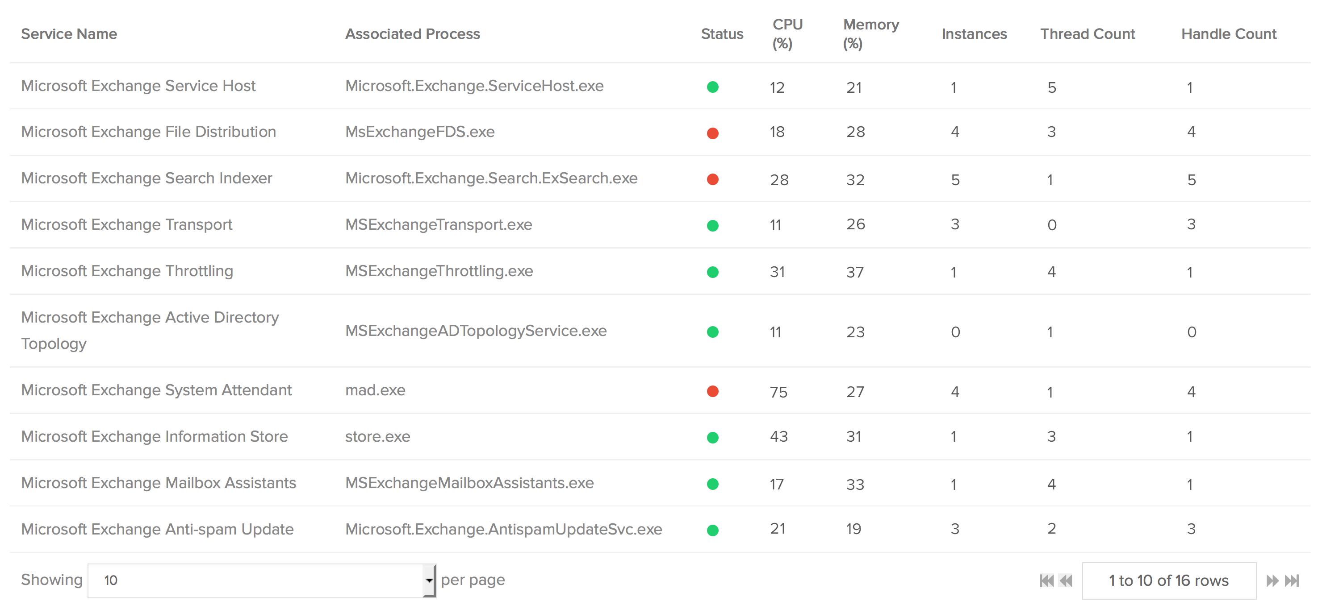
Task: Open Microsoft Exchange Service Host service
Action: (x=138, y=86)
